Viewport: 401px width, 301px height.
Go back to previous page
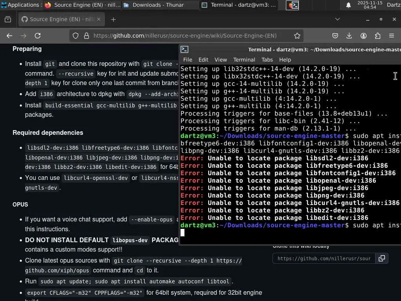(x=9, y=36)
